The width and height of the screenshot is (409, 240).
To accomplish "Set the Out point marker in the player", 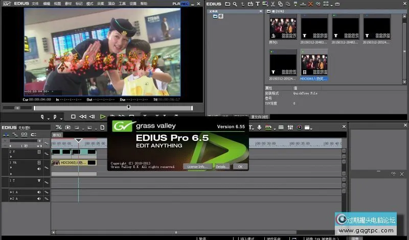I will click(55, 117).
